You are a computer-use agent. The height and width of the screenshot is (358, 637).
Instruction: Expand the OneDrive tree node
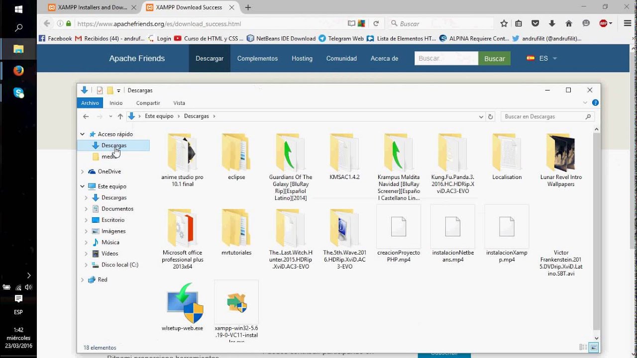coord(83,172)
